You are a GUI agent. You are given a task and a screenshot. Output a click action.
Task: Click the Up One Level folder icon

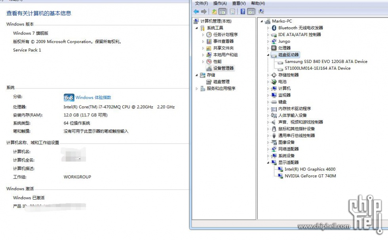click(214, 11)
